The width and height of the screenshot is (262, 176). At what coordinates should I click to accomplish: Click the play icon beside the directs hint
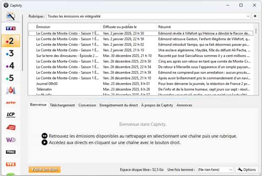point(45,142)
